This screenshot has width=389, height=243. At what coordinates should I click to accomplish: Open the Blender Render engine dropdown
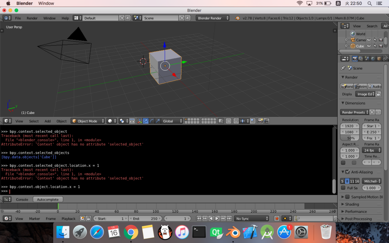coord(213,18)
